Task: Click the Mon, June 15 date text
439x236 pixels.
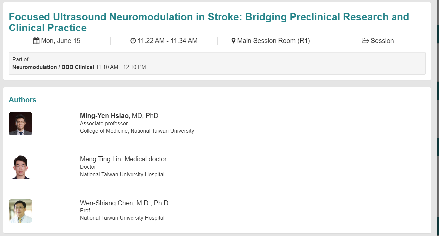Action: [61, 41]
